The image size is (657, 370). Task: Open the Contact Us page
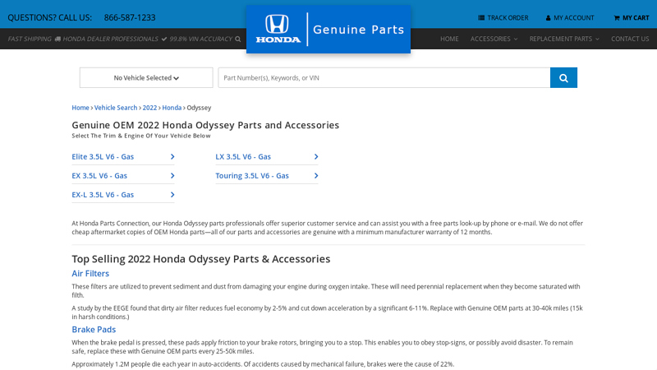[630, 39]
